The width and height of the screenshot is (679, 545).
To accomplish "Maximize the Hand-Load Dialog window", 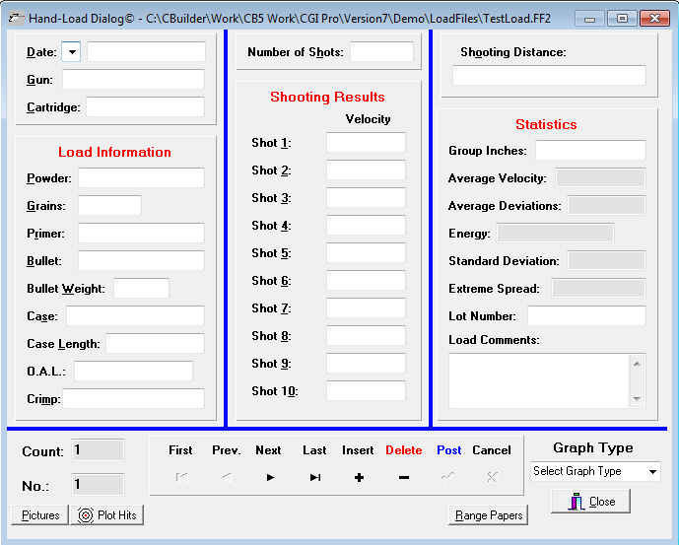I will pos(622,19).
